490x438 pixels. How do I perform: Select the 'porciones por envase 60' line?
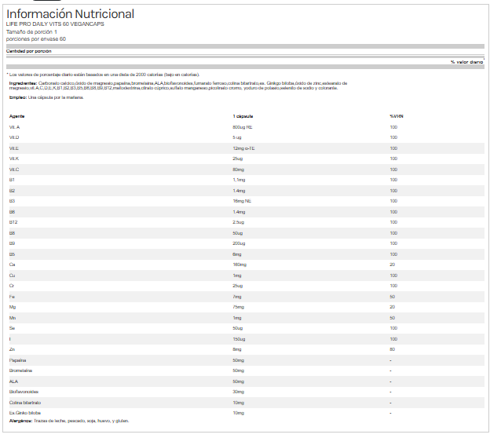[36, 38]
